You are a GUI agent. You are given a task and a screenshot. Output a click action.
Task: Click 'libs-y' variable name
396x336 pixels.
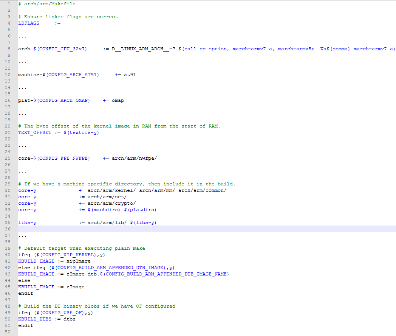pos(27,222)
